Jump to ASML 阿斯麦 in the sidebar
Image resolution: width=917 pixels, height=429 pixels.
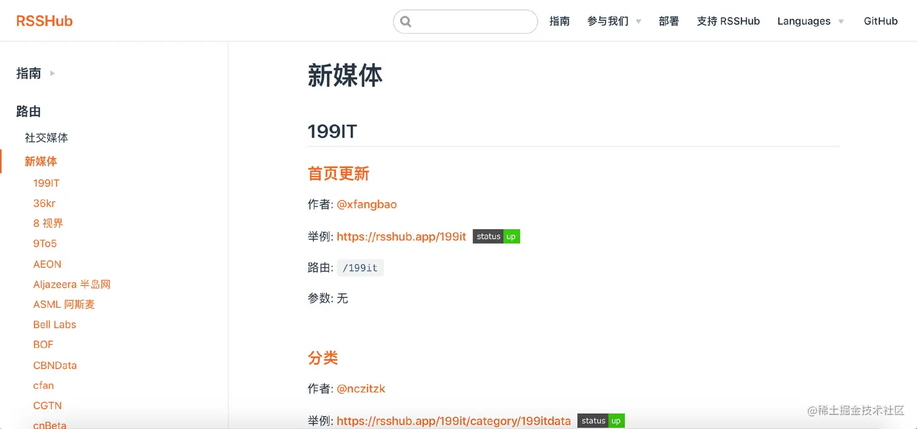tap(64, 304)
